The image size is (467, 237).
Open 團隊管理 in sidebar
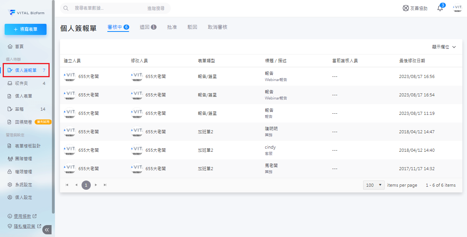[23, 159]
